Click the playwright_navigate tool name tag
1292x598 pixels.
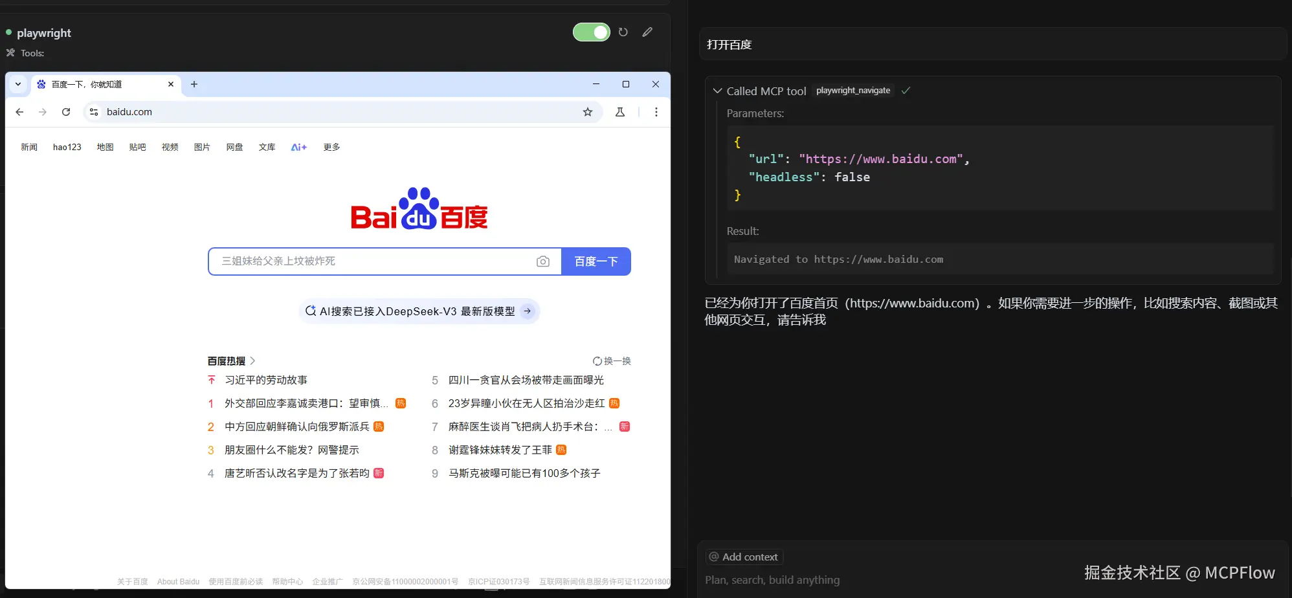point(853,91)
